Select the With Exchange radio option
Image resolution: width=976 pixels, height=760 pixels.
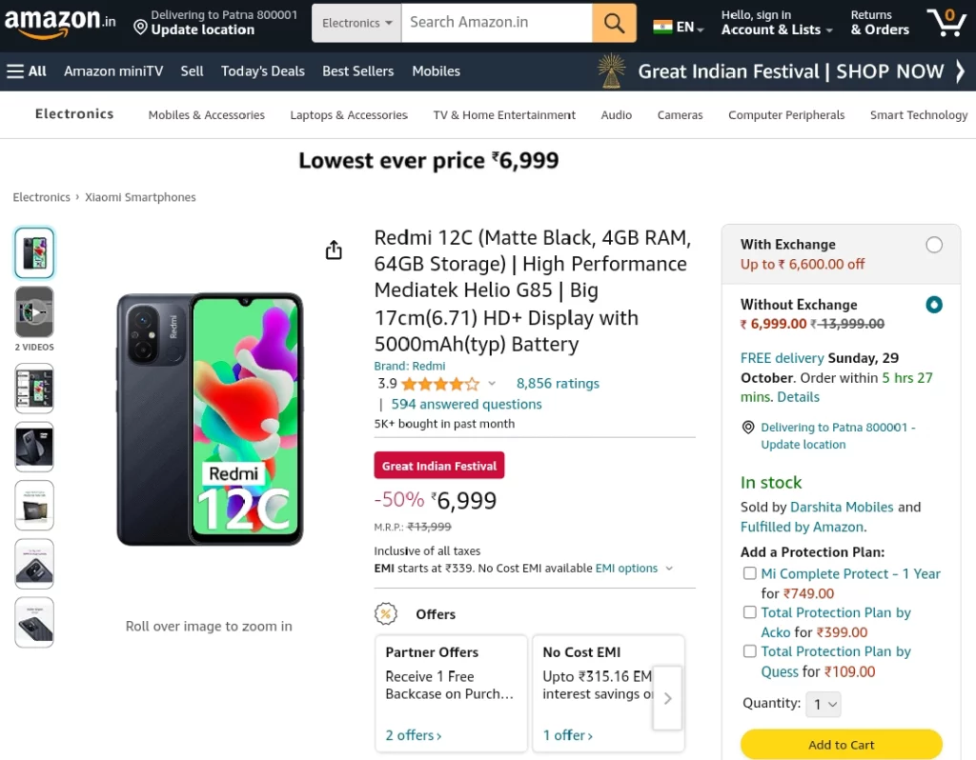934,245
